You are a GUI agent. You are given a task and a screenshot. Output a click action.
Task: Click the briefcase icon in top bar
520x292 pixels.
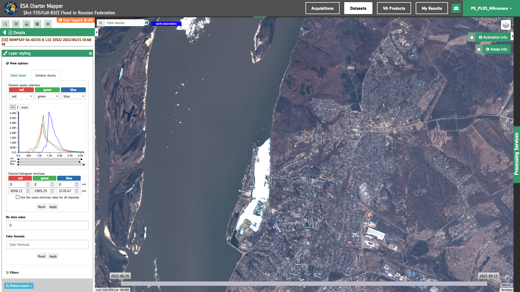tap(456, 8)
